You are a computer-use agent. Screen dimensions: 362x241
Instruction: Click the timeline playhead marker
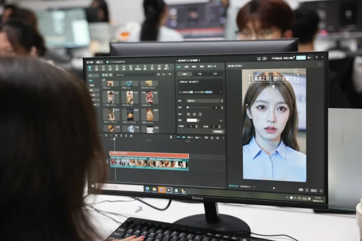[x=114, y=139]
